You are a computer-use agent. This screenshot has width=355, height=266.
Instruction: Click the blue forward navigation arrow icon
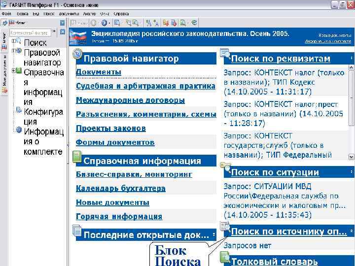(104, 23)
